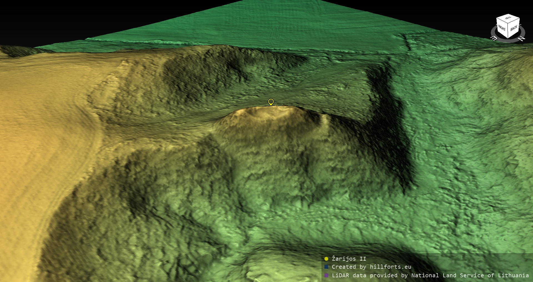
Task: Click the RIGHT face of the view cube
Action: 502,28
